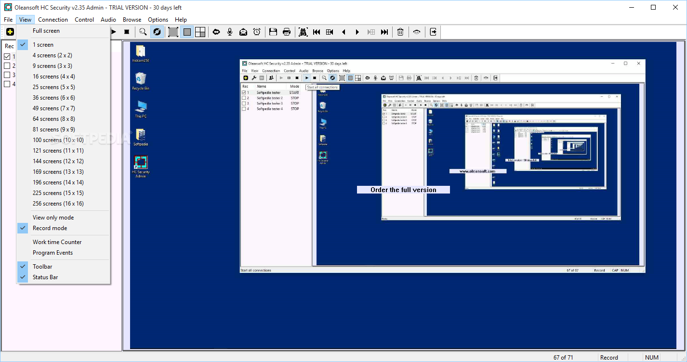Go to previous frame arrow

pyautogui.click(x=343, y=32)
